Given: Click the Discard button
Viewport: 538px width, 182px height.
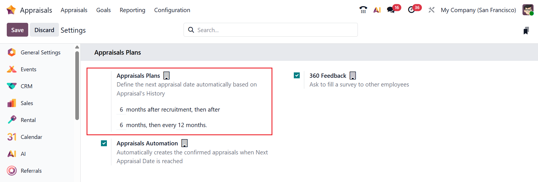Looking at the screenshot, I should point(44,30).
